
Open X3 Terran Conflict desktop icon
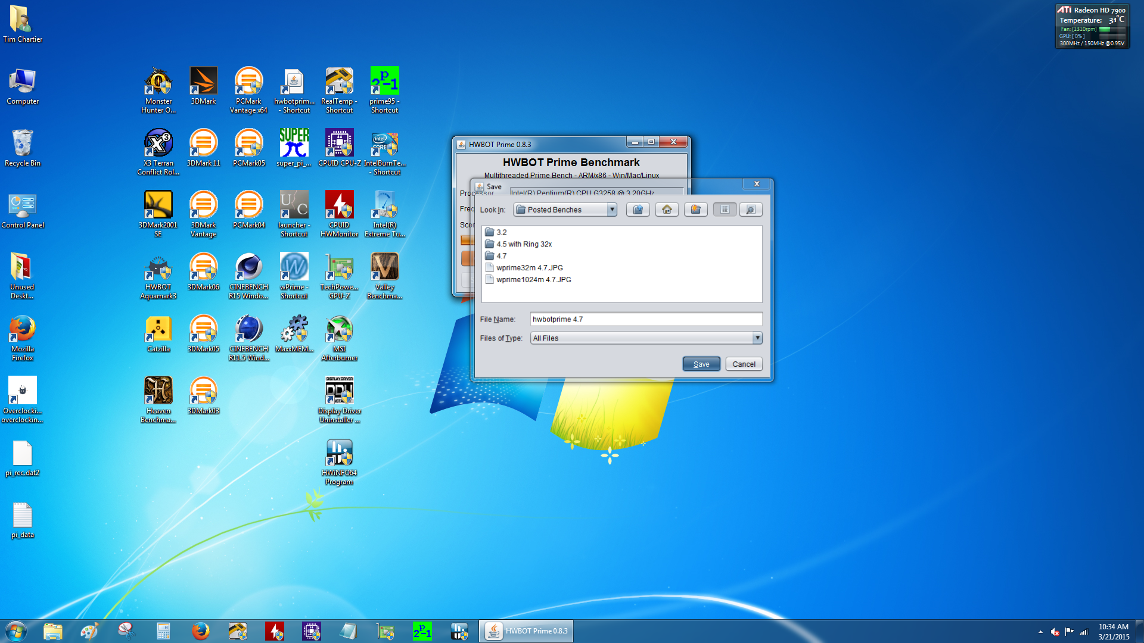[158, 152]
